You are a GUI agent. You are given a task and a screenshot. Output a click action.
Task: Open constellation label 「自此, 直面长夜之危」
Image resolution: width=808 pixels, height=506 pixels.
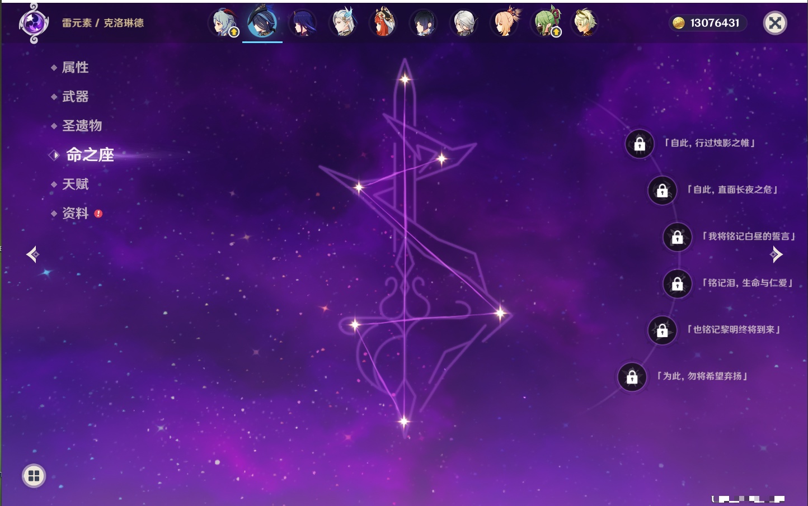click(732, 190)
